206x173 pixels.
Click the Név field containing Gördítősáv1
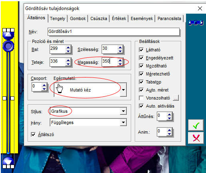tap(114, 32)
